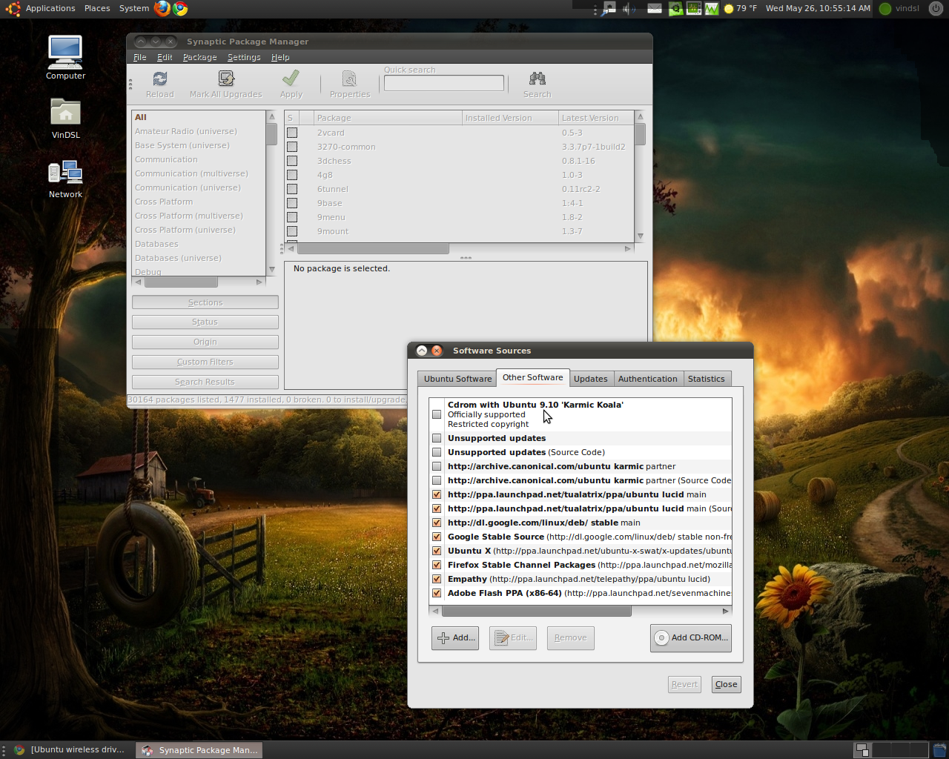Switch to the Updates tab
Screen dimensions: 949x759
pyautogui.click(x=591, y=378)
